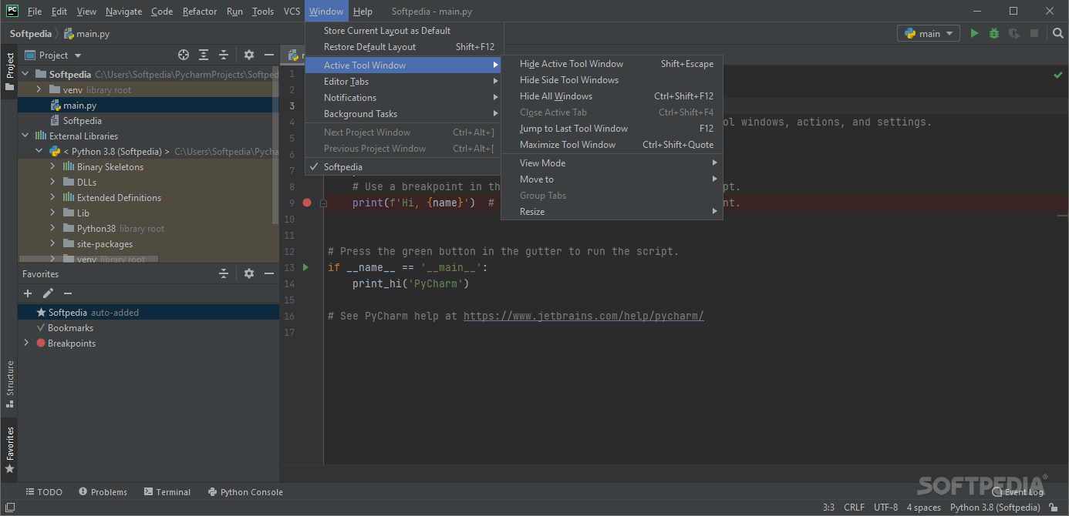Open the Problems tool window
The image size is (1069, 516).
103,492
